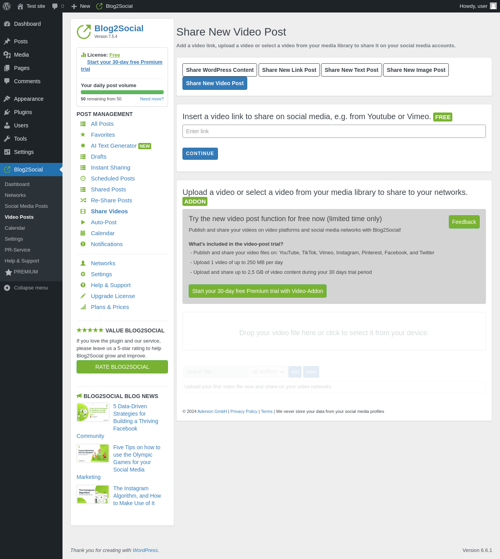This screenshot has width=500, height=559.
Task: Open the Posts pin icon in sidebar
Action: point(7,41)
